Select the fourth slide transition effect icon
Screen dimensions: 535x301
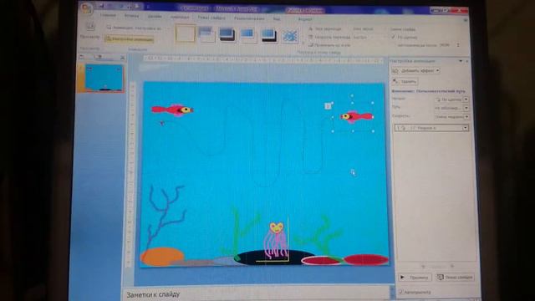(248, 35)
